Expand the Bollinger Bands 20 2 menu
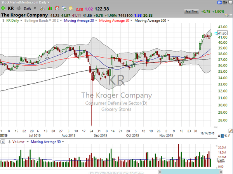The height and width of the screenshot is (174, 233). pos(61,20)
